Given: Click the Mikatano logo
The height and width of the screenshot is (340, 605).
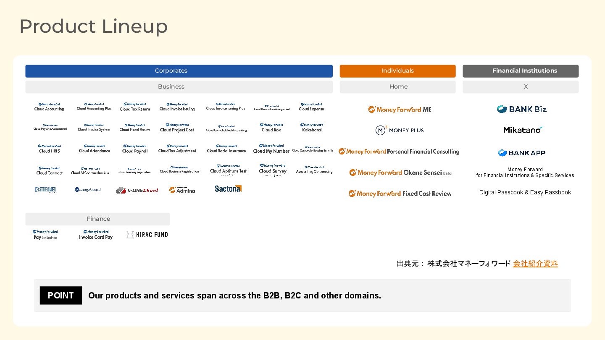Looking at the screenshot, I should 523,130.
